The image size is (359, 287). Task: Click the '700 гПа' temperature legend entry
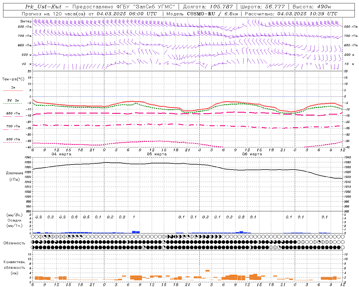[x=13, y=126]
